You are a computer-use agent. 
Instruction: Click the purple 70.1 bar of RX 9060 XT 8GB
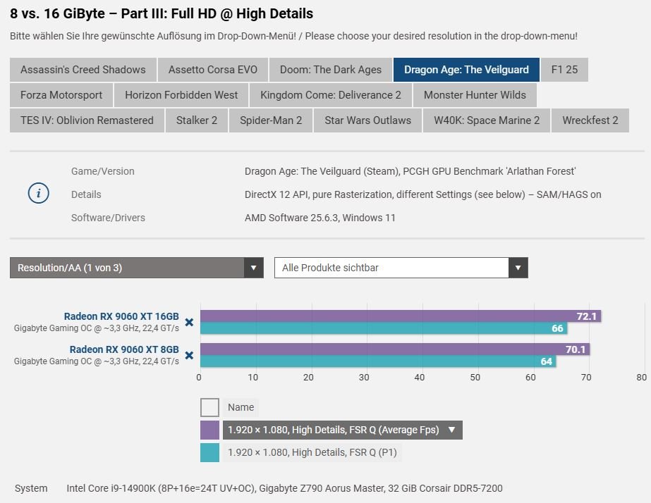(395, 349)
